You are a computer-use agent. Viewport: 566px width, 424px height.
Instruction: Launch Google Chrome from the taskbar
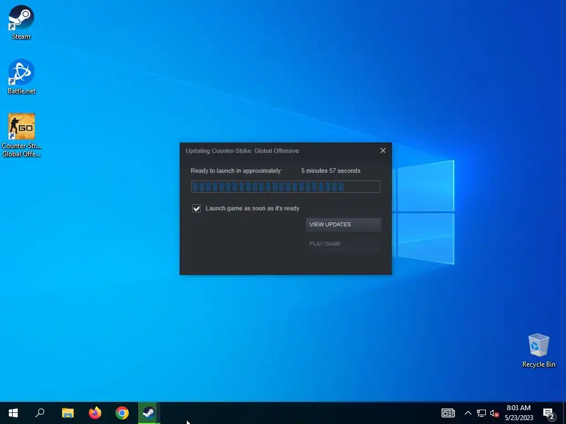point(122,413)
